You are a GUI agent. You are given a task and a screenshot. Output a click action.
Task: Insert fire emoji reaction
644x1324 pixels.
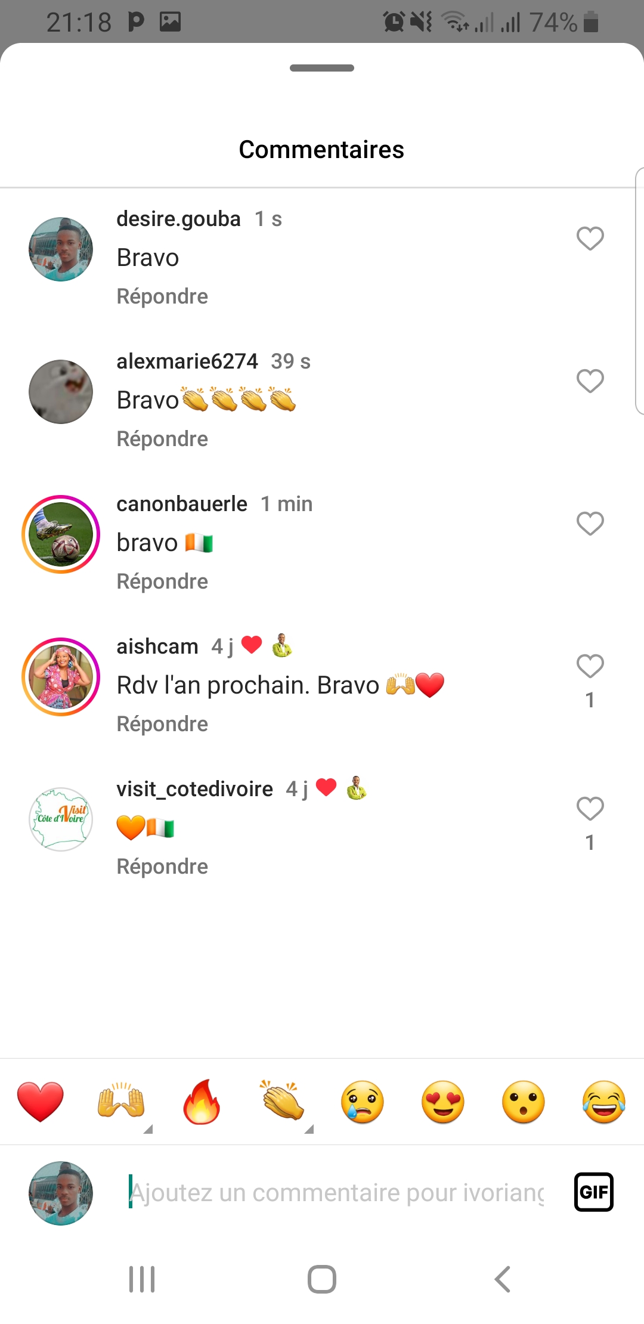coord(202,1102)
